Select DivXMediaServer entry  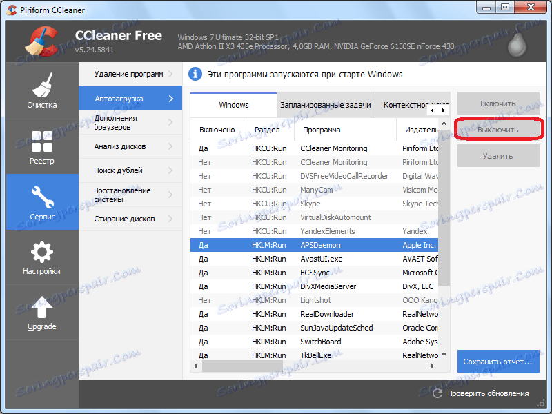click(315, 286)
